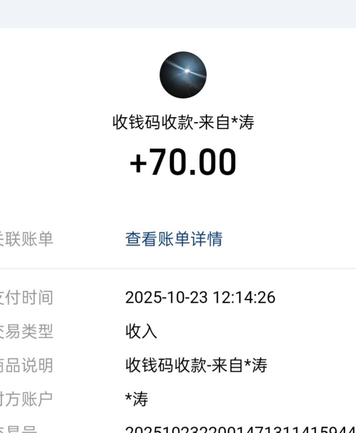Select the 商品说明 row label
Image resolution: width=356 pixels, height=433 pixels.
(27, 365)
